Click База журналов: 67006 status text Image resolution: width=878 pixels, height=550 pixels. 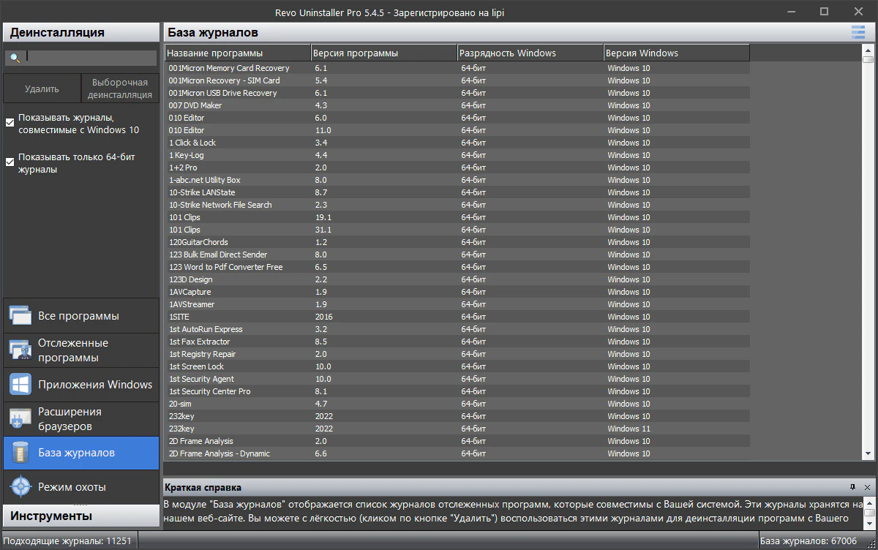coord(808,541)
